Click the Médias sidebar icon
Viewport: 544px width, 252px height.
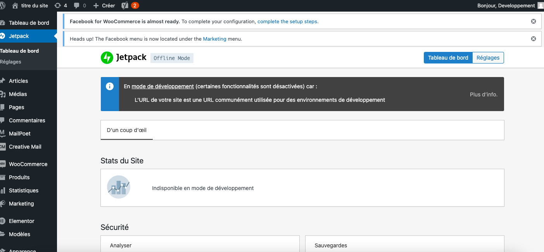[2, 94]
